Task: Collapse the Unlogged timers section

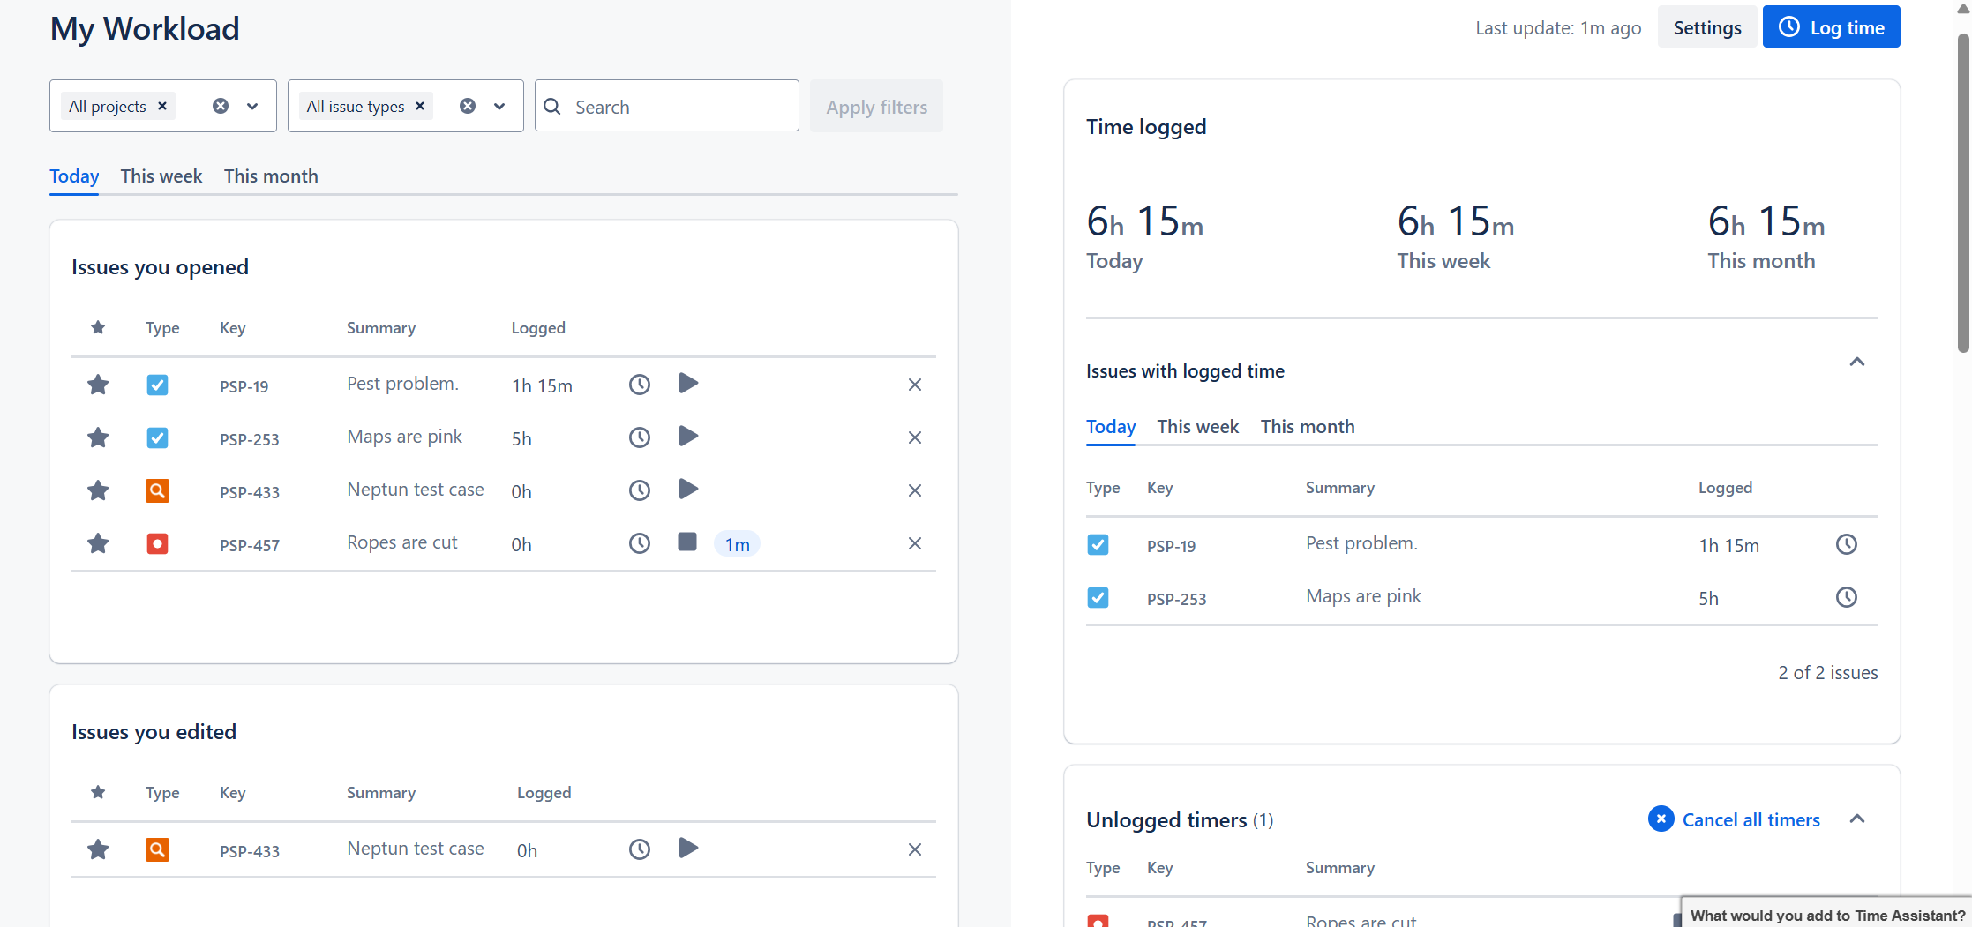Action: tap(1857, 819)
